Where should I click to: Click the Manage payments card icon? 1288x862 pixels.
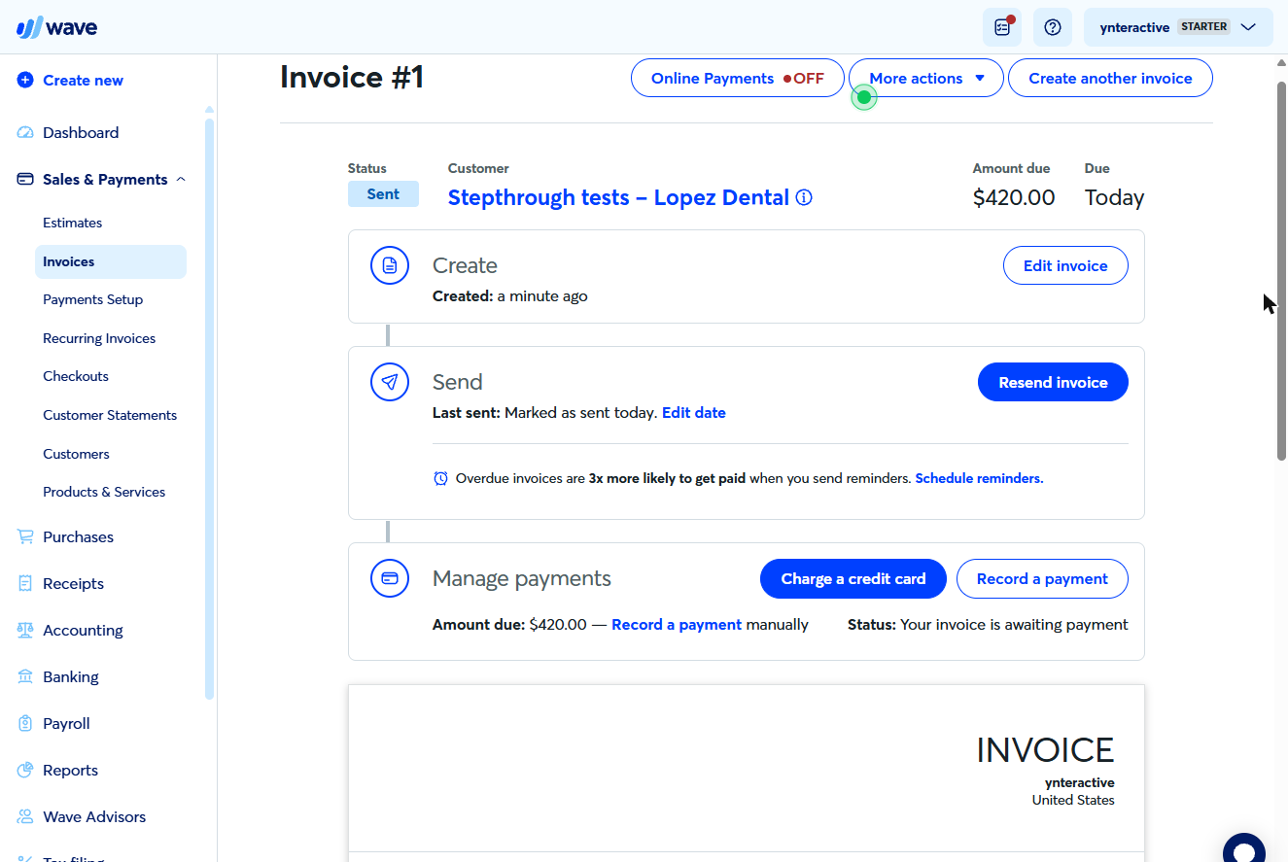(390, 578)
